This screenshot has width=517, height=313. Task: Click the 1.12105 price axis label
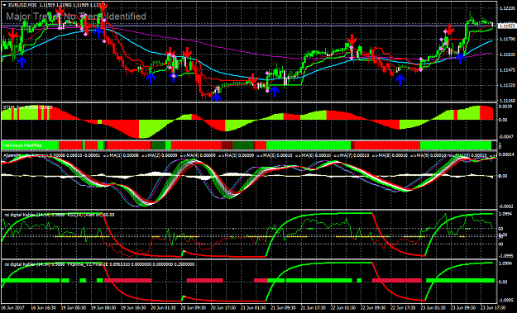[507, 8]
